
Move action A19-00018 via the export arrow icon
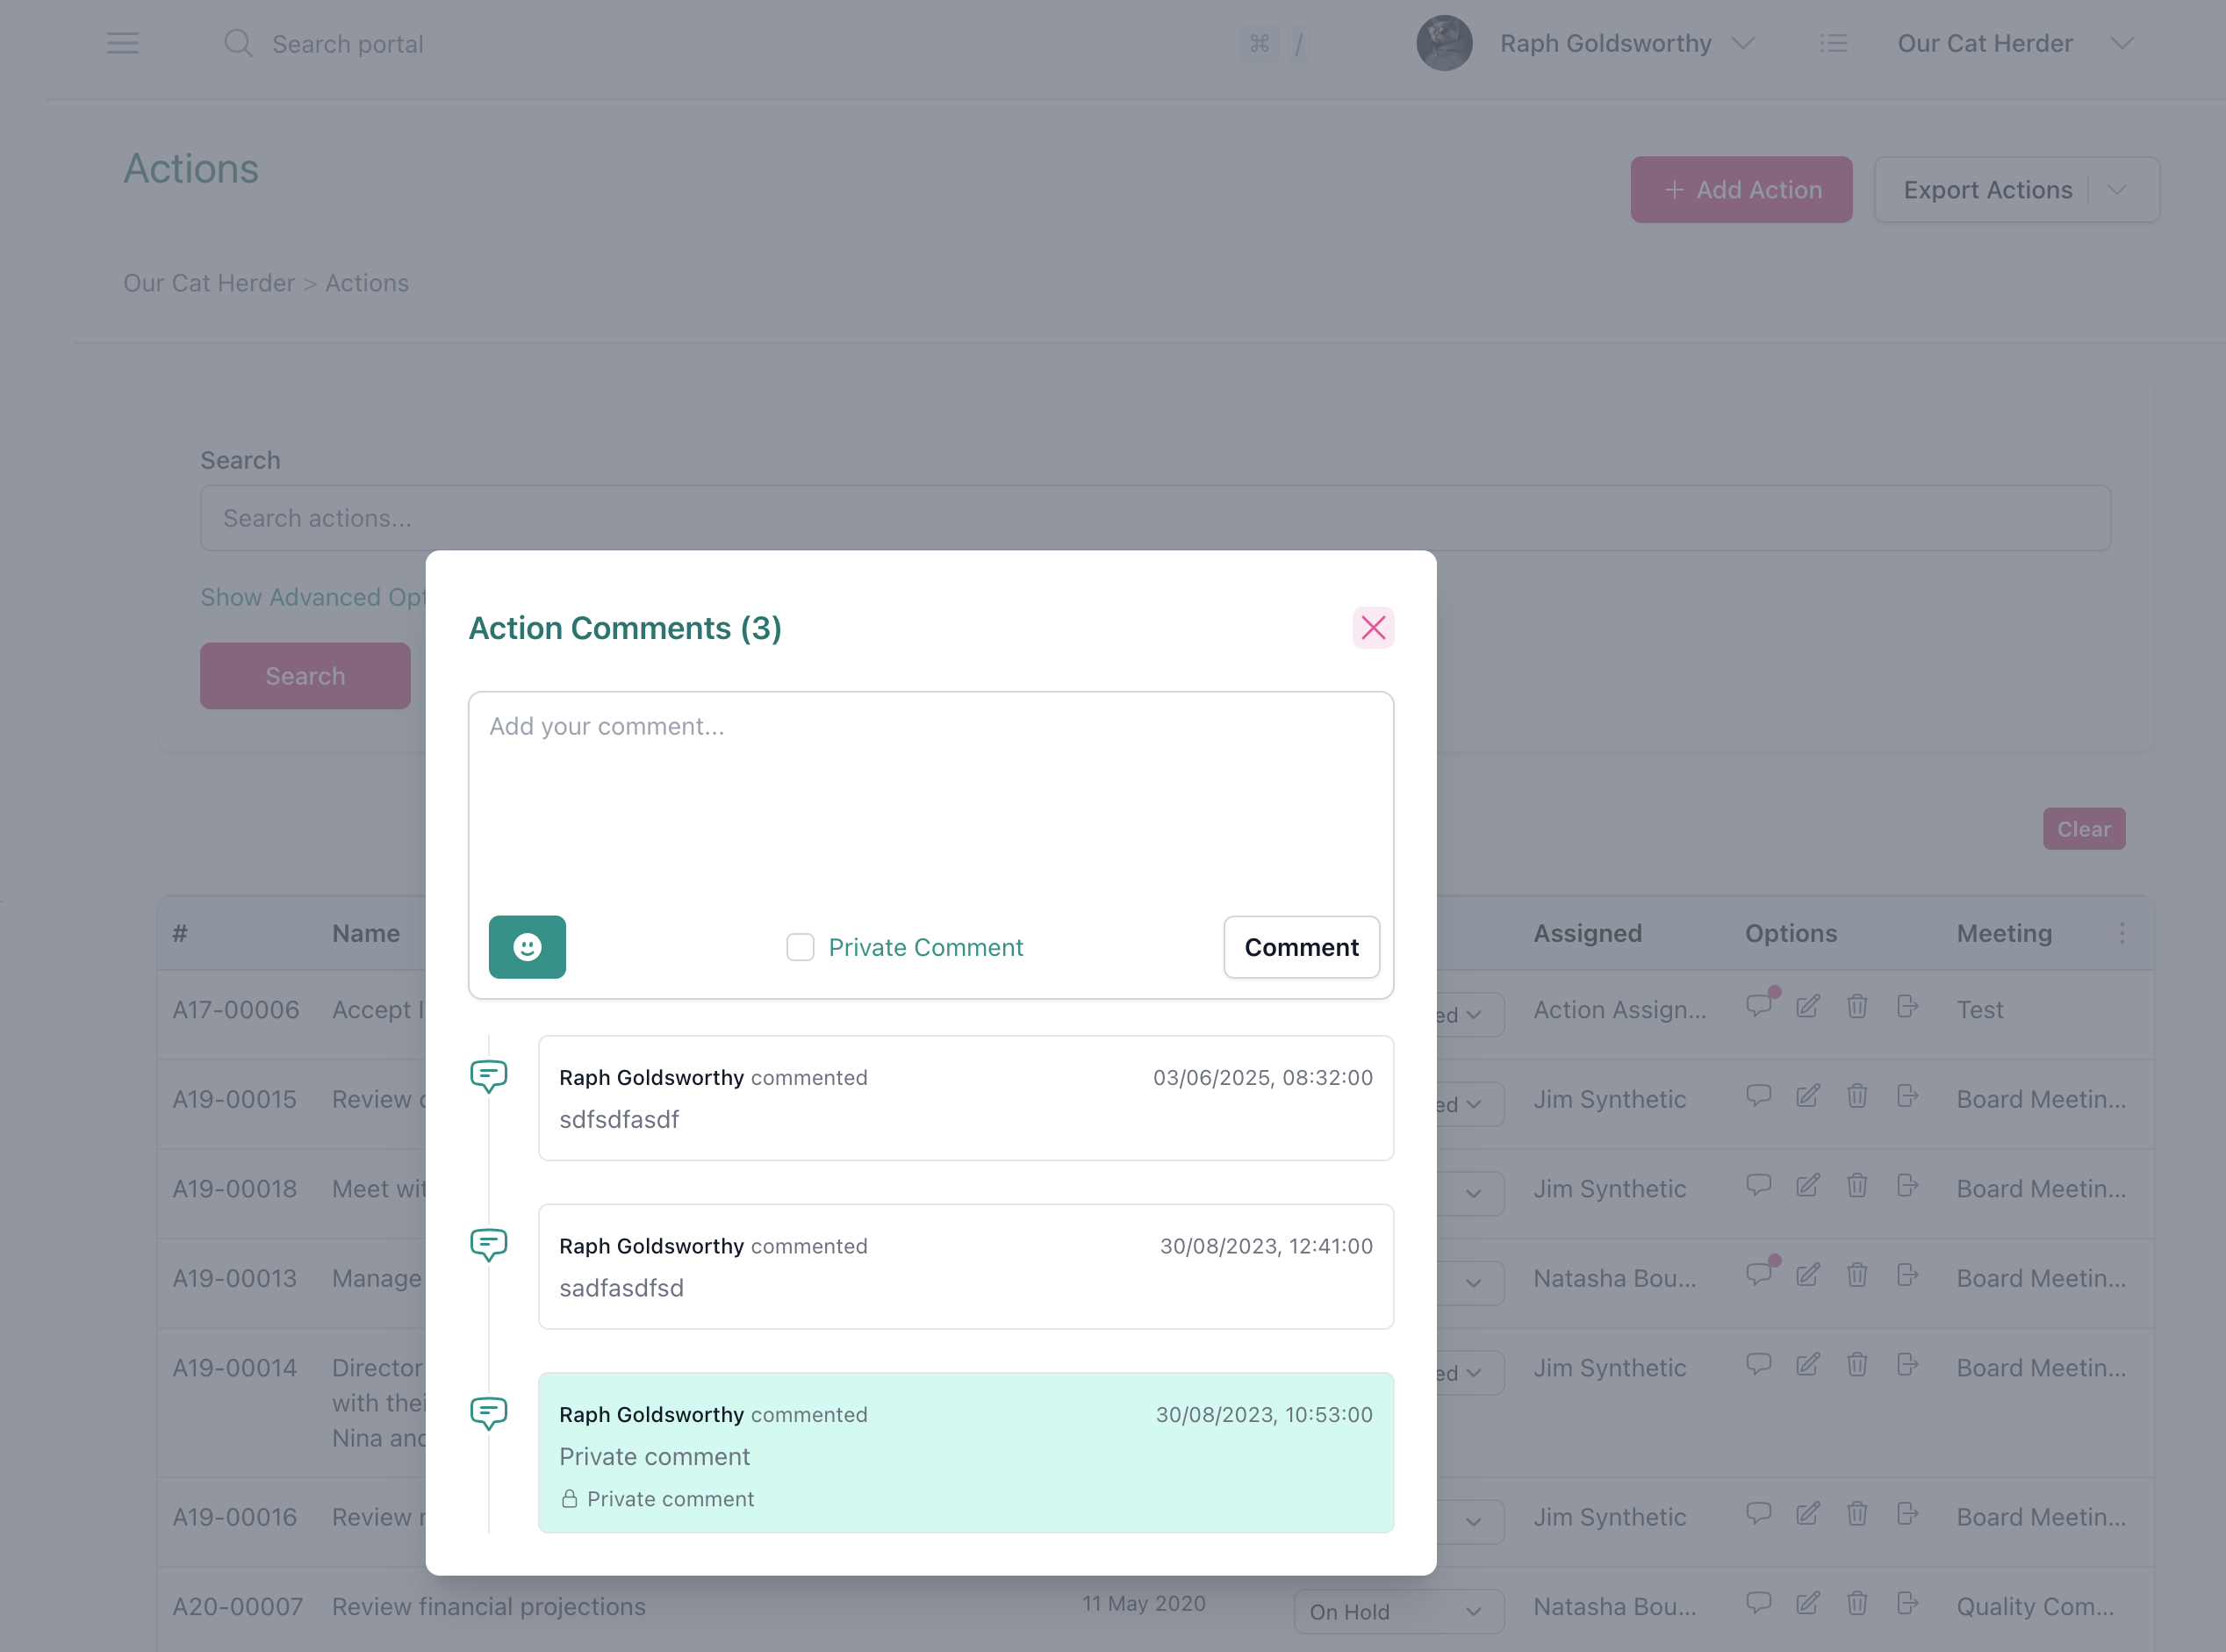1908,1187
